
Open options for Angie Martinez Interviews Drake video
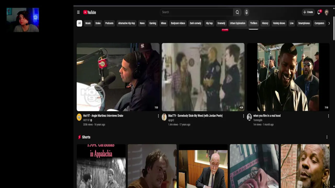[158, 116]
